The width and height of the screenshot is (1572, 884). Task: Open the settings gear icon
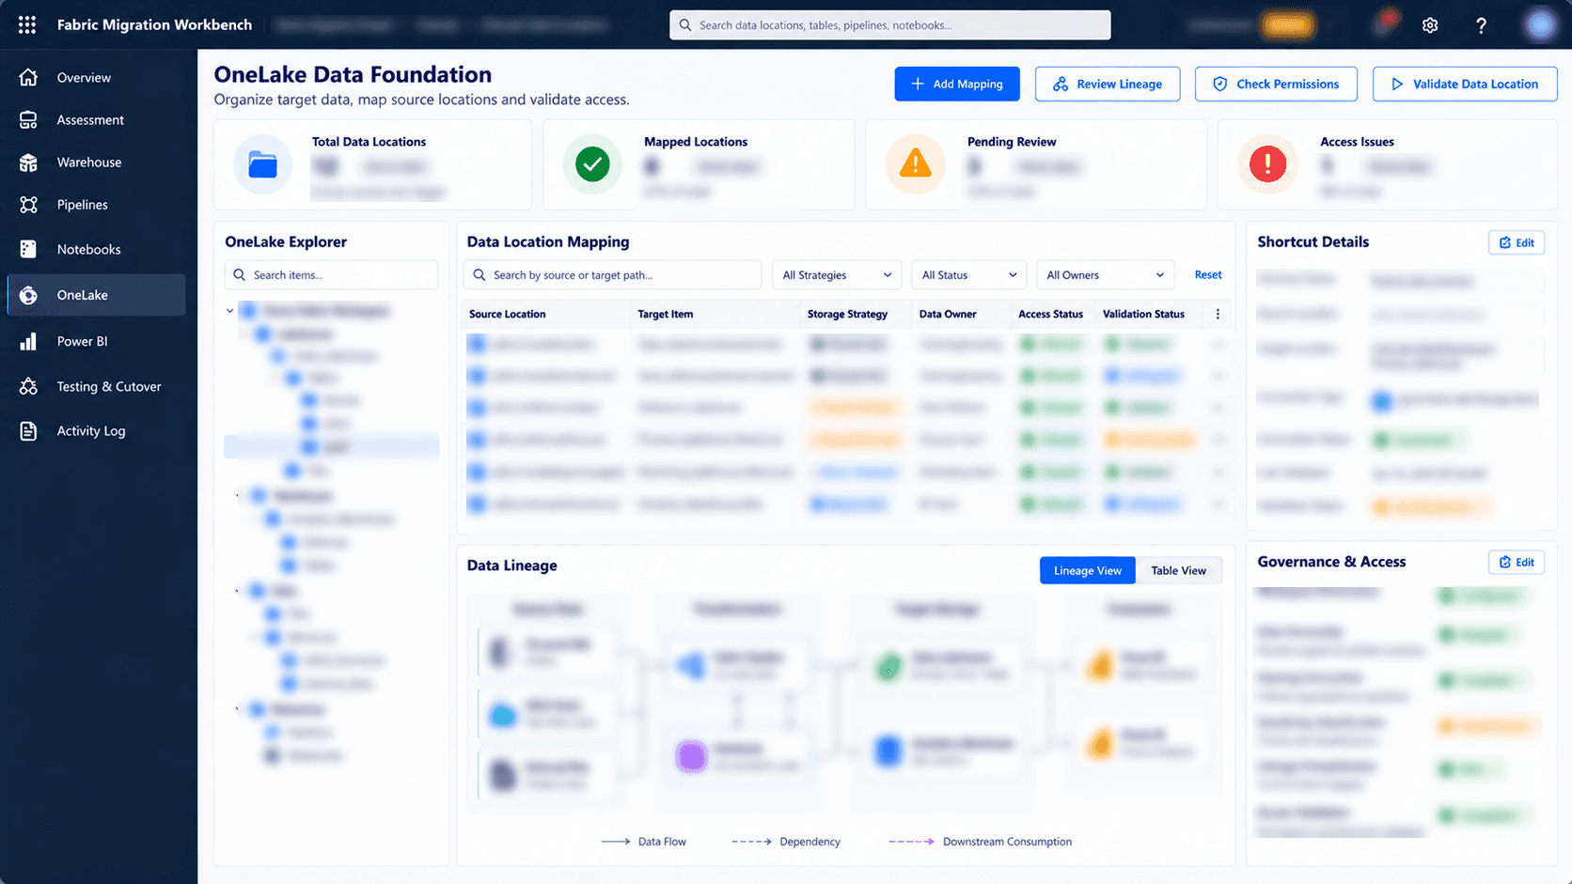click(1430, 25)
